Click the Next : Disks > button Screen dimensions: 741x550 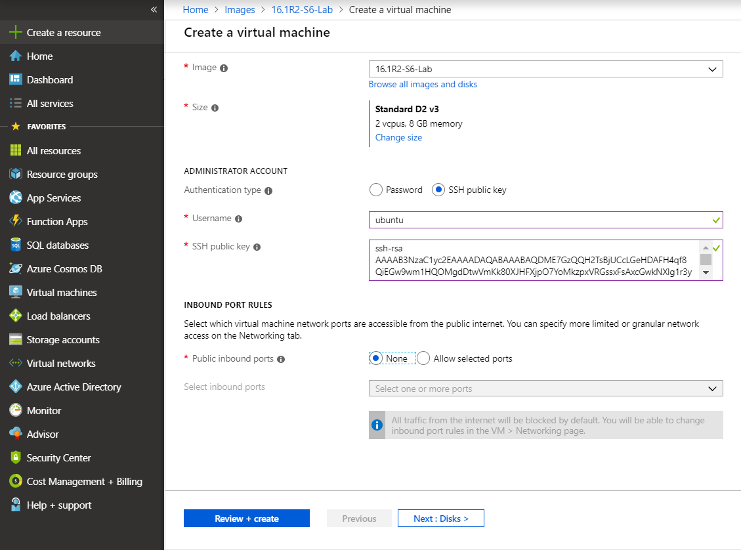click(x=441, y=518)
